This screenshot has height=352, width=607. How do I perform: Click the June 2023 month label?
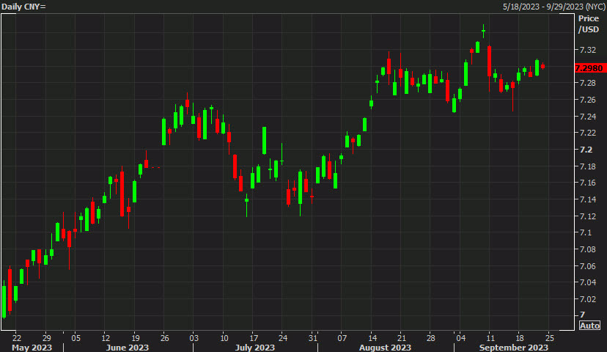[128, 348]
